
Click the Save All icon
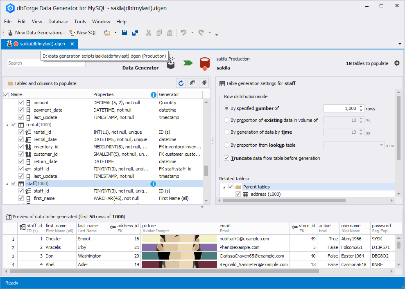(x=135, y=33)
